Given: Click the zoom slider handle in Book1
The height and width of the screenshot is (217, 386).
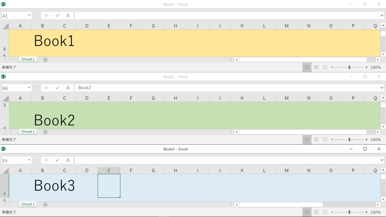Looking at the screenshot, I should pyautogui.click(x=349, y=67).
